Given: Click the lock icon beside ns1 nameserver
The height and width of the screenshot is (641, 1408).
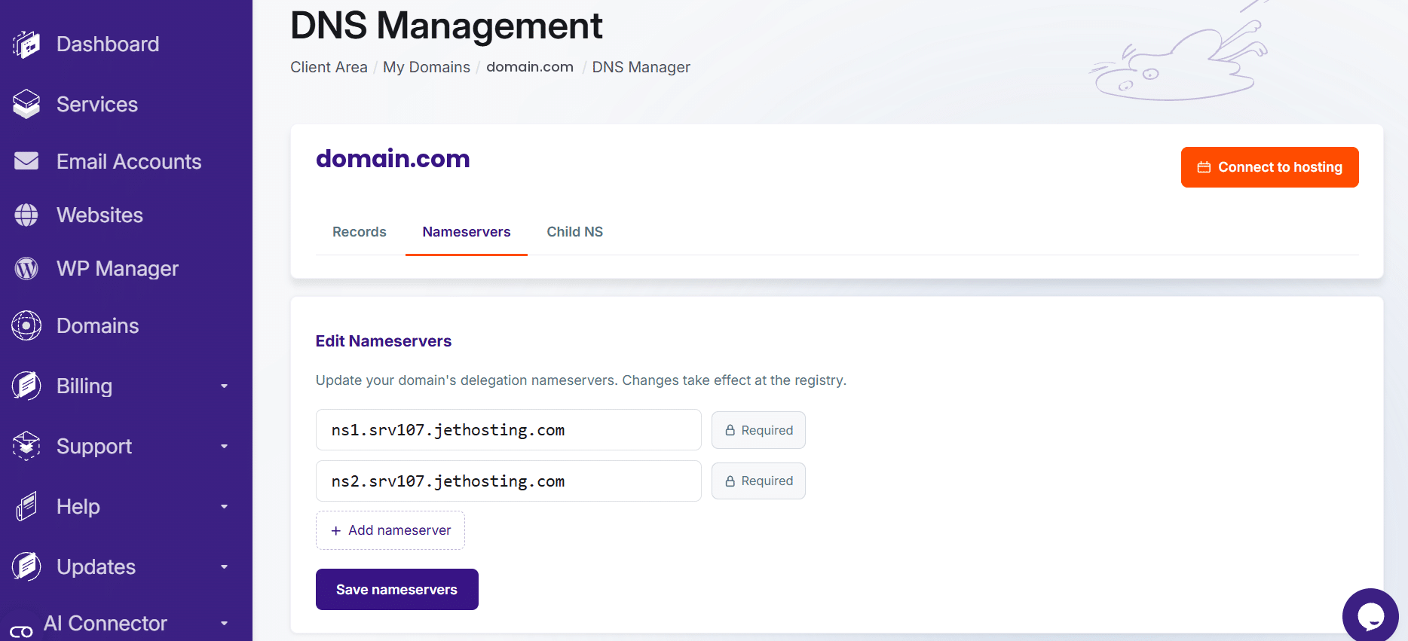Looking at the screenshot, I should pyautogui.click(x=730, y=430).
